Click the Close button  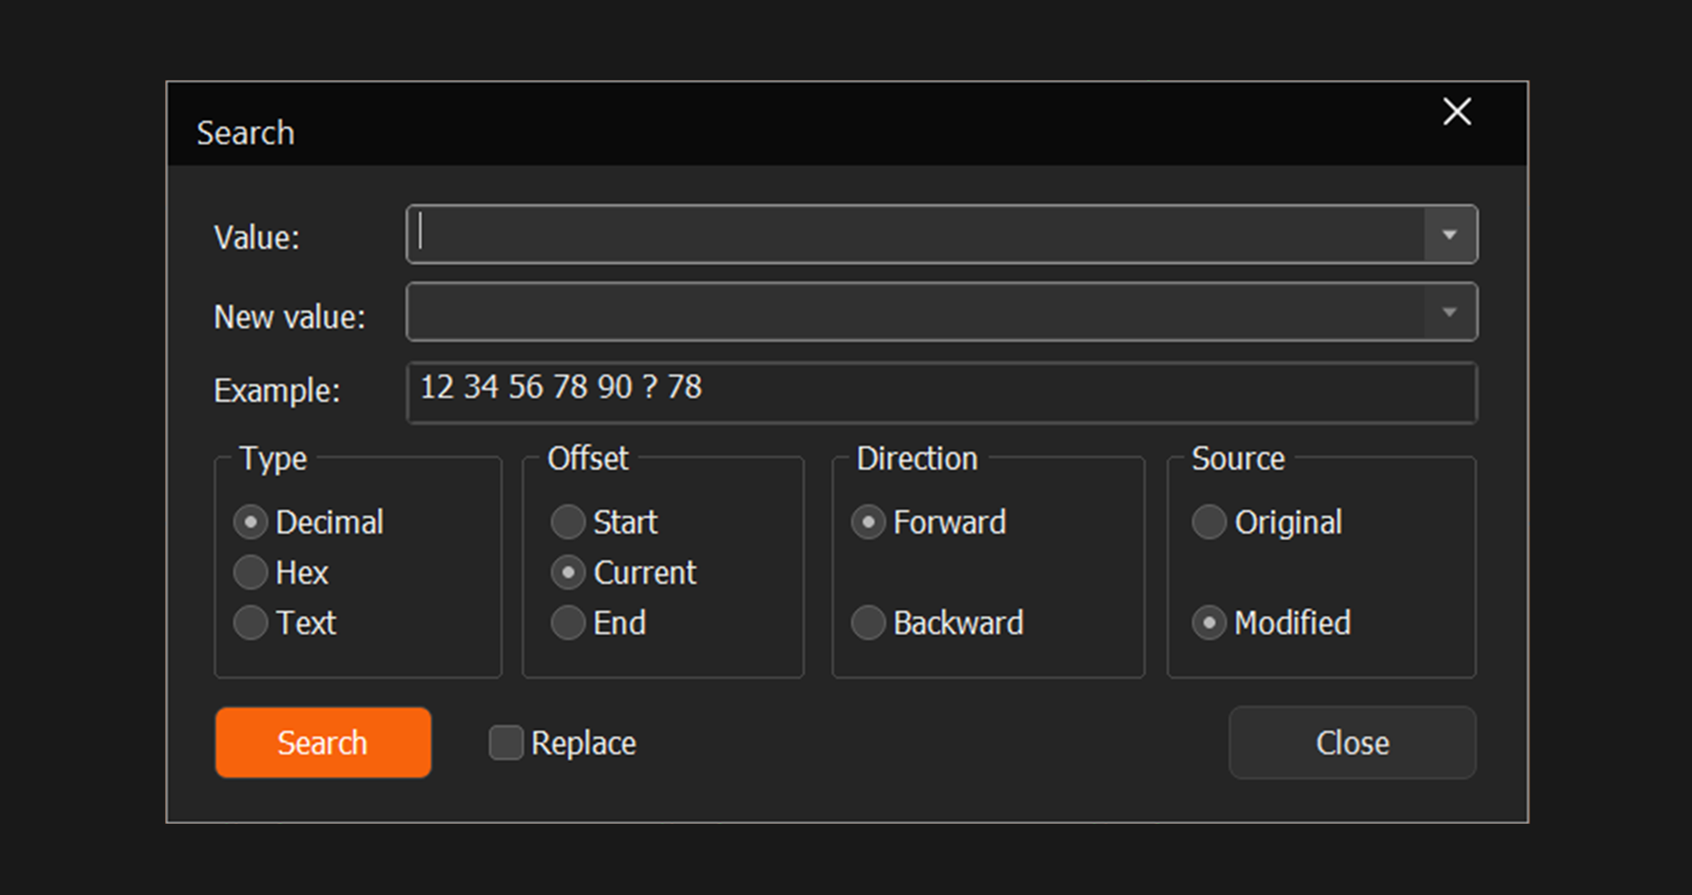click(1352, 743)
